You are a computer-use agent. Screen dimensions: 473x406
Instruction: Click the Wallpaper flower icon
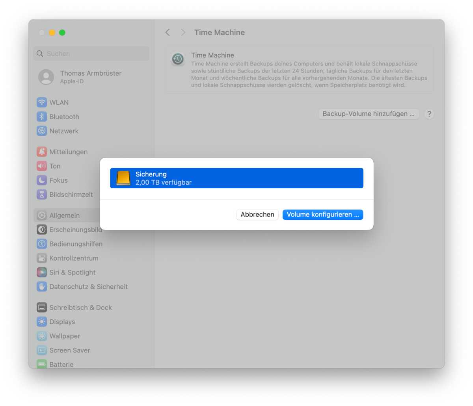(x=42, y=336)
